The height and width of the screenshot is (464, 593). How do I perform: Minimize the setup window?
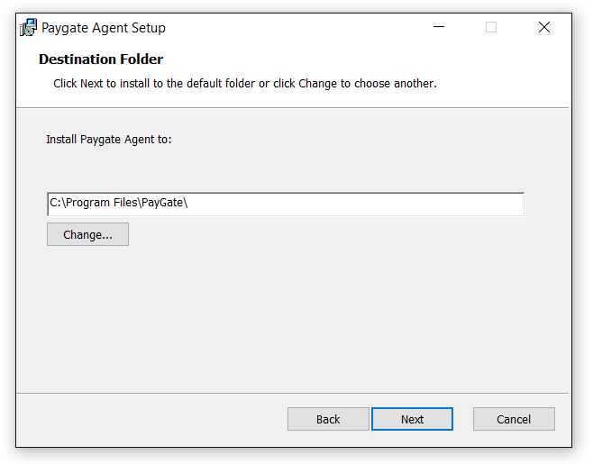click(439, 27)
